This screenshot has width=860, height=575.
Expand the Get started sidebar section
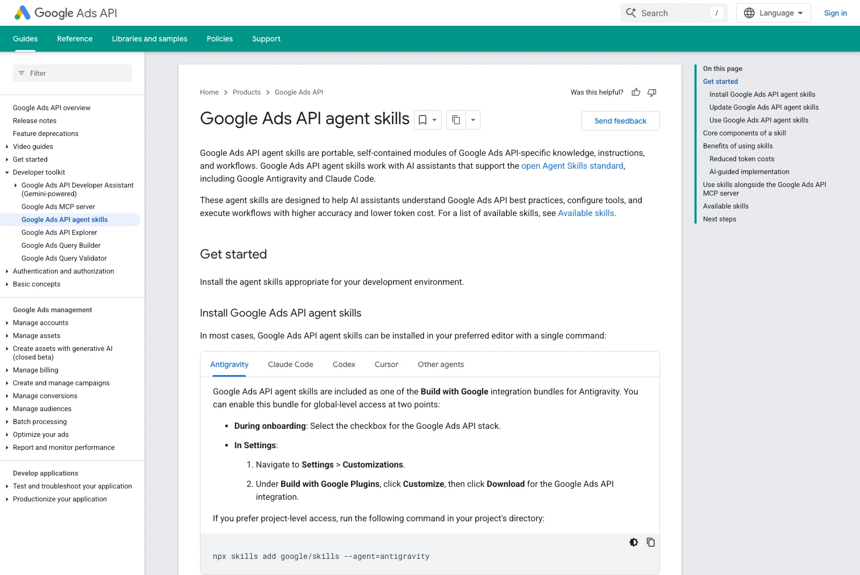[7, 160]
